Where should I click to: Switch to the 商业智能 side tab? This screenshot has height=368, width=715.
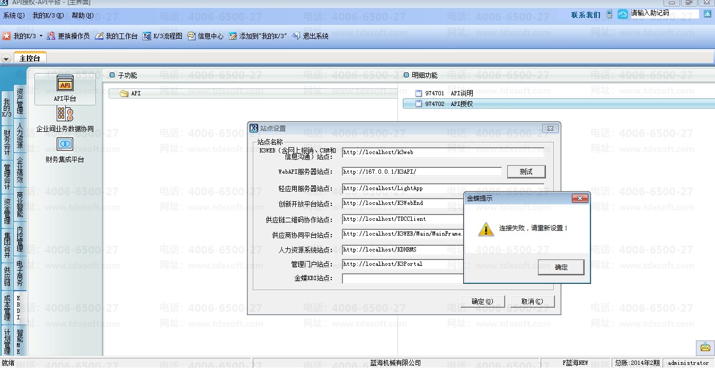[x=20, y=204]
